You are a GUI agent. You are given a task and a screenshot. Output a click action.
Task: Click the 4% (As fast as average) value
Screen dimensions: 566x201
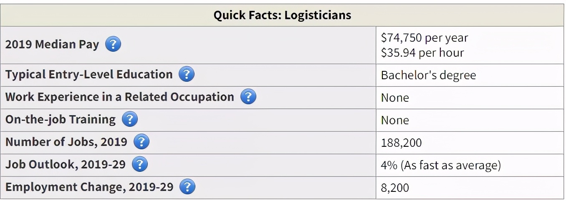[441, 166]
